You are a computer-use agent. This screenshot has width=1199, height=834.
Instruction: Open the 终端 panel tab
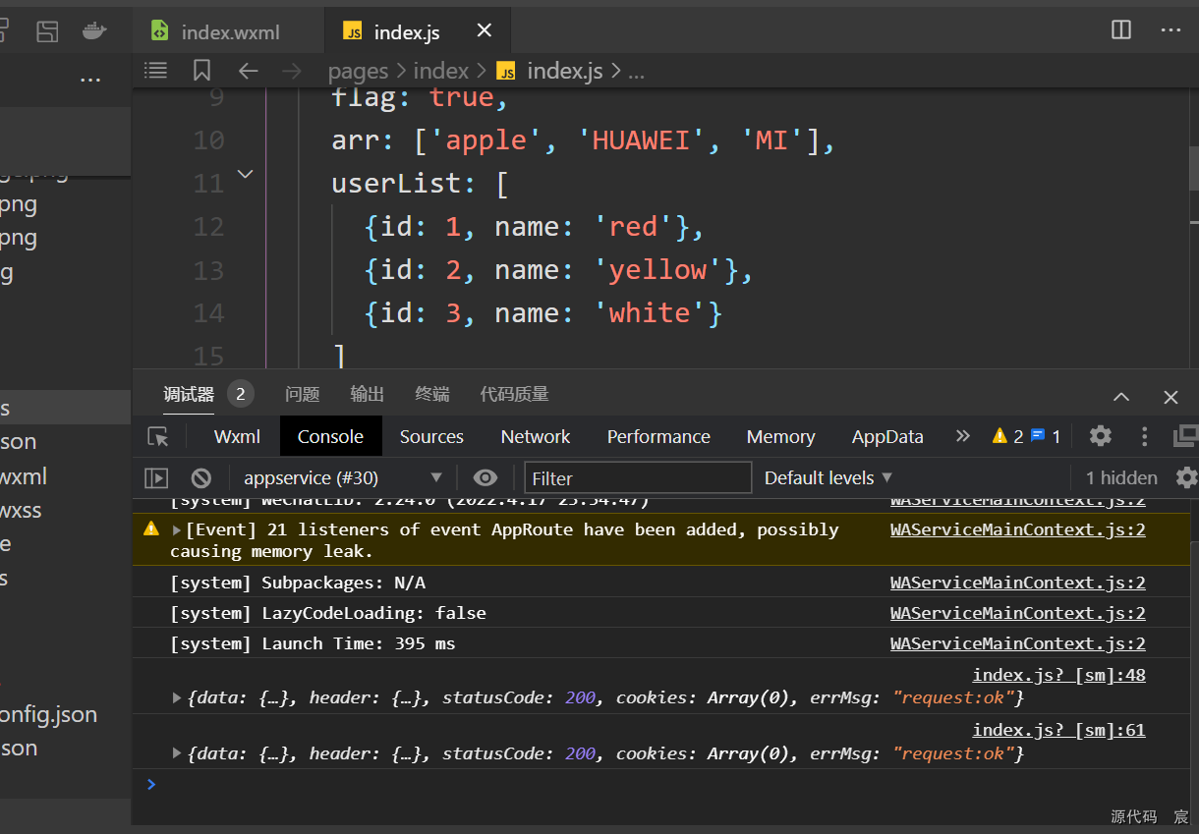coord(431,394)
